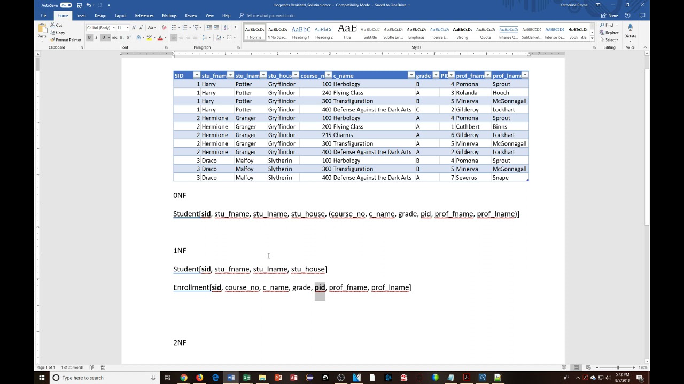
Task: Click the Windows search box
Action: pyautogui.click(x=105, y=378)
